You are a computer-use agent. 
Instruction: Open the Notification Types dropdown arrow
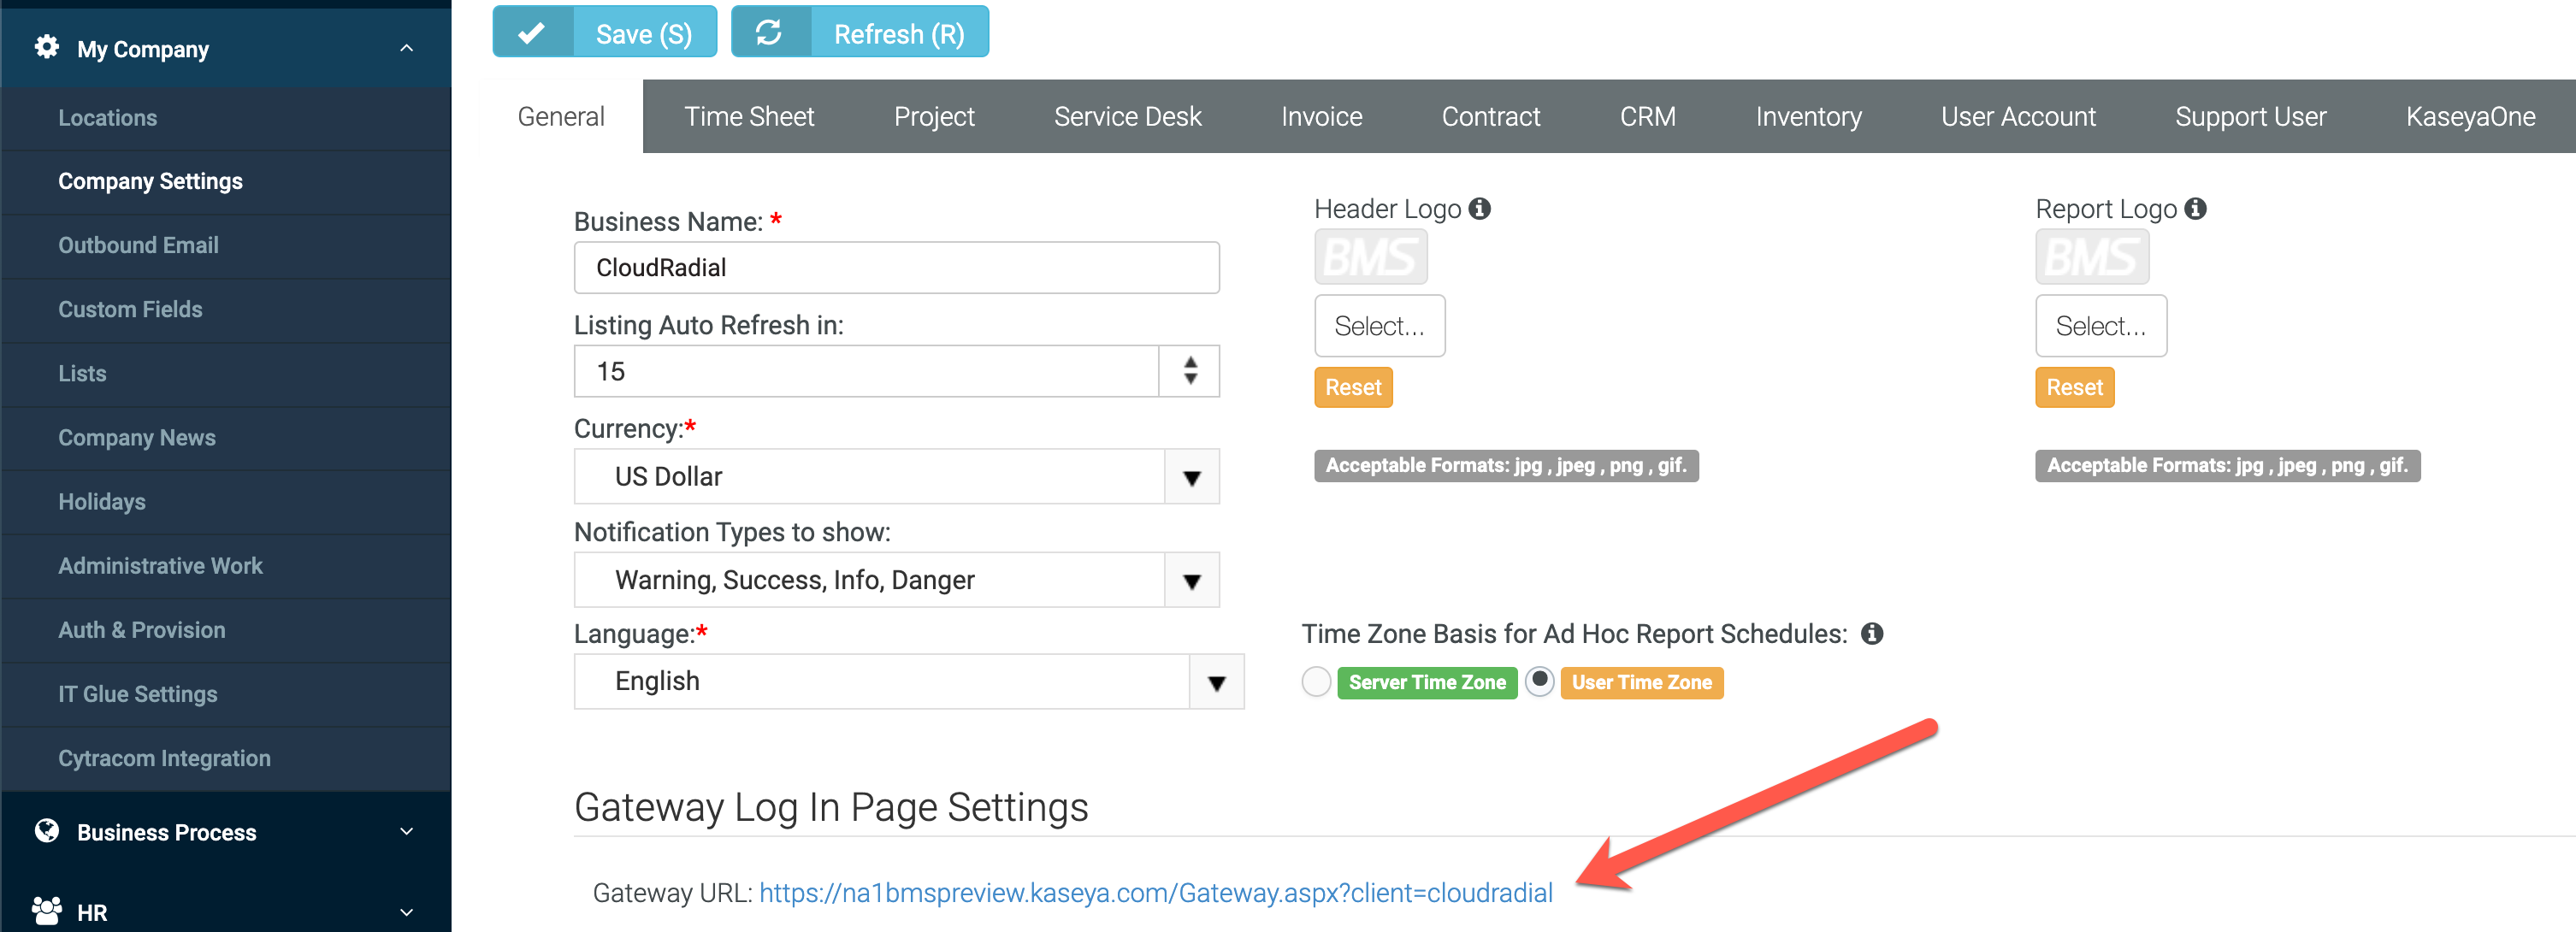coord(1192,580)
